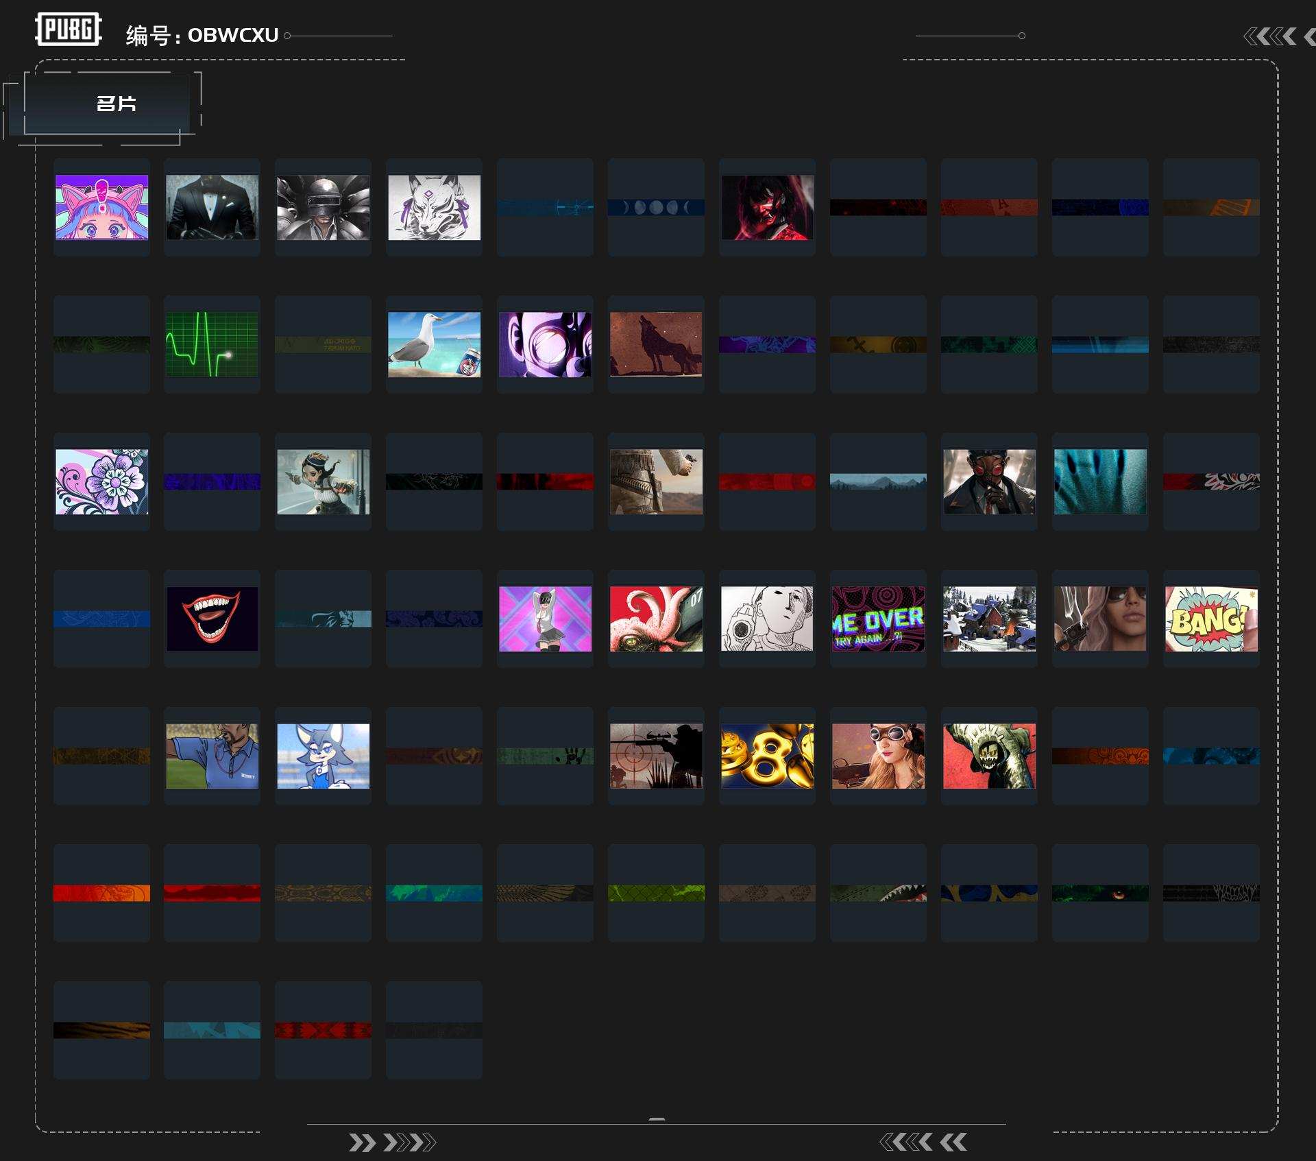Image resolution: width=1316 pixels, height=1161 pixels.
Task: Select the orange tiger-stripe strip nameplate
Action: click(101, 1030)
